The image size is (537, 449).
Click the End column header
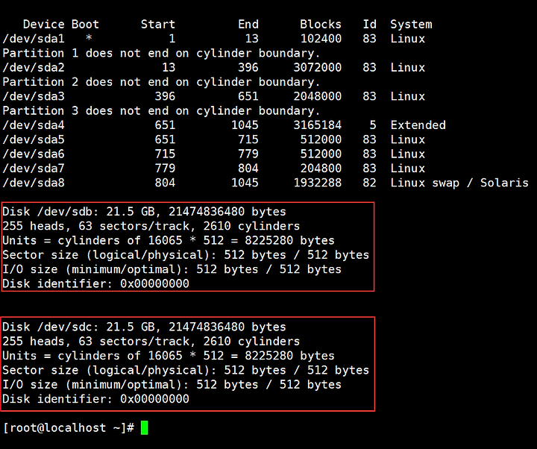(248, 25)
